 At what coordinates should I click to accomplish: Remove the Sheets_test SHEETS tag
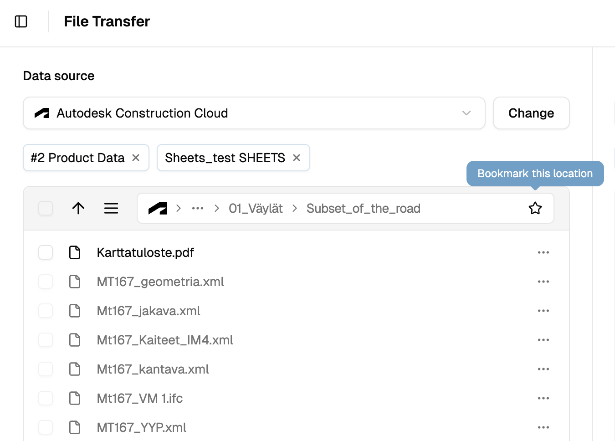click(x=297, y=158)
